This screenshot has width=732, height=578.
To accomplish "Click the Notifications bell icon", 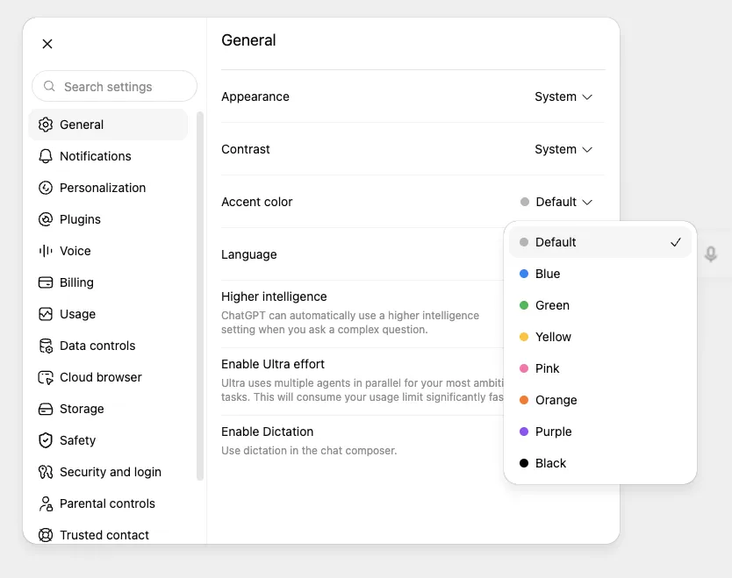I will click(x=46, y=156).
